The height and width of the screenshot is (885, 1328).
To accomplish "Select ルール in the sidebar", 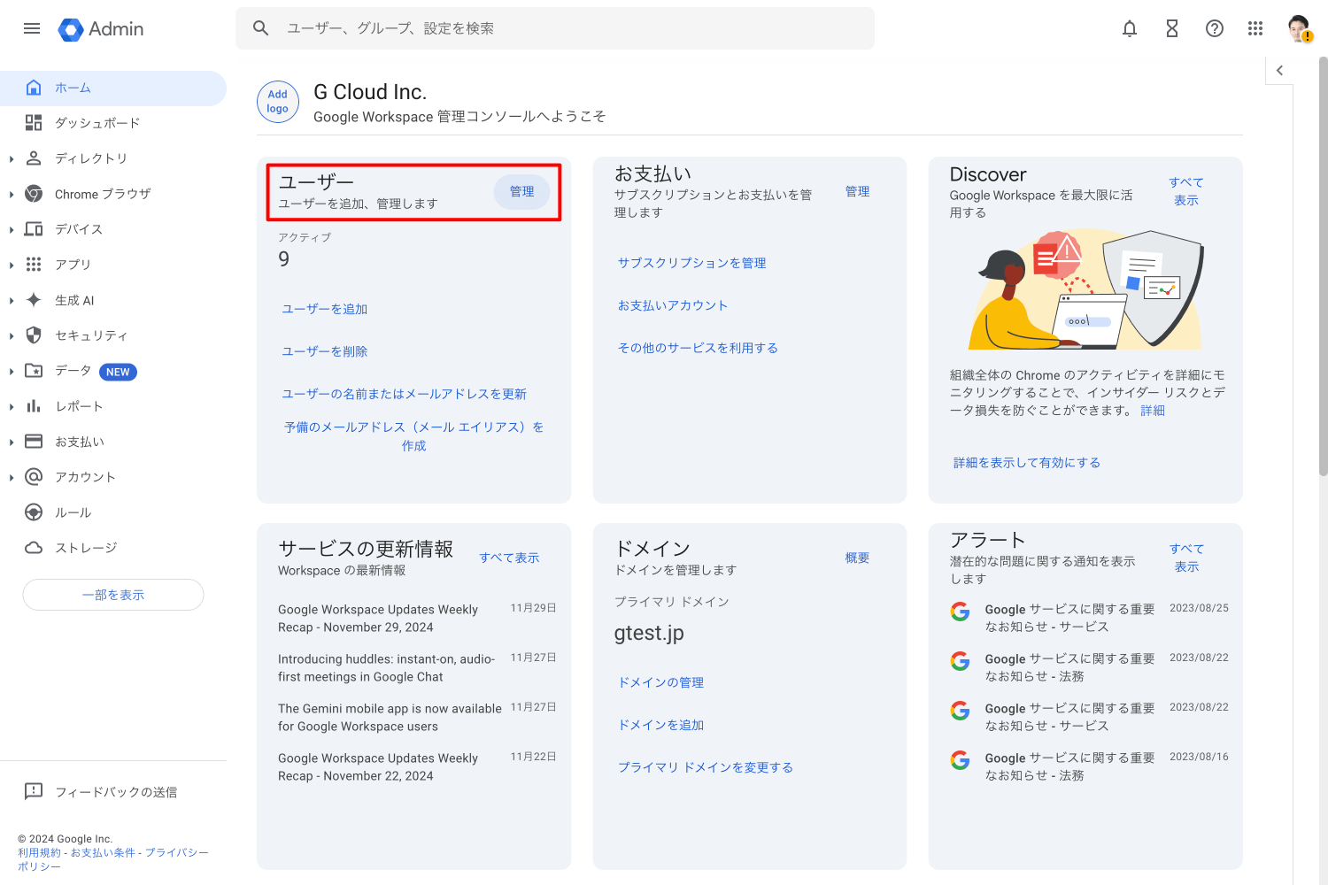I will 113,512.
